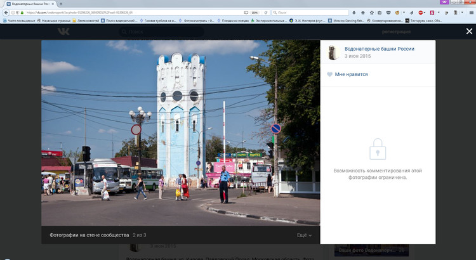476x260 pixels.
Task: Open the Тестируем сами bookmark
Action: coord(423,21)
